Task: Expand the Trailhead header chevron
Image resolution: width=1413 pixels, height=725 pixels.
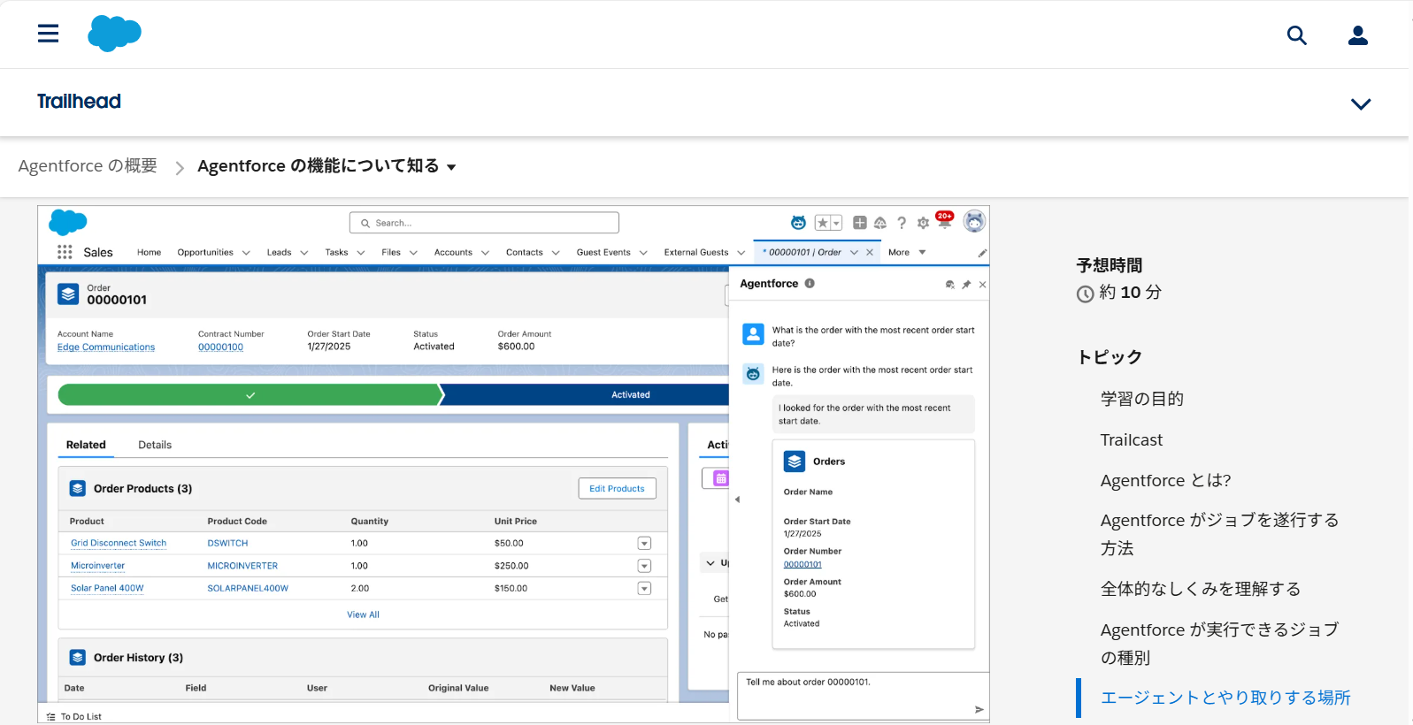Action: [1360, 103]
